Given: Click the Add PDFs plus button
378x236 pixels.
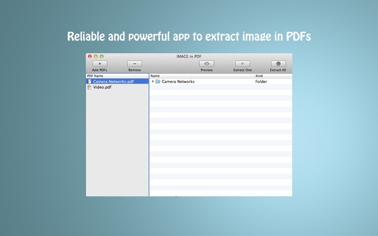Looking at the screenshot, I should click(100, 64).
